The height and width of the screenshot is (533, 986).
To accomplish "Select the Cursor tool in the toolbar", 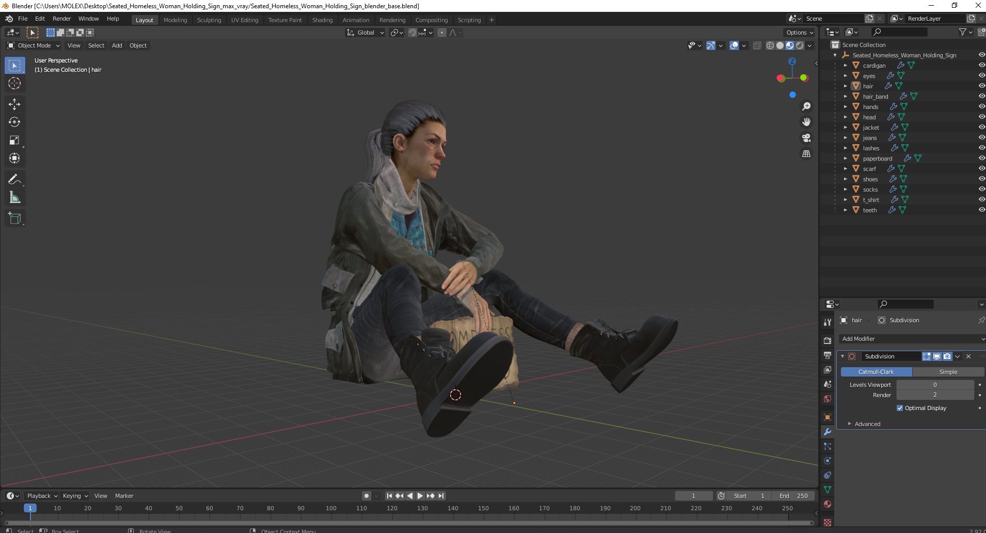I will point(14,83).
